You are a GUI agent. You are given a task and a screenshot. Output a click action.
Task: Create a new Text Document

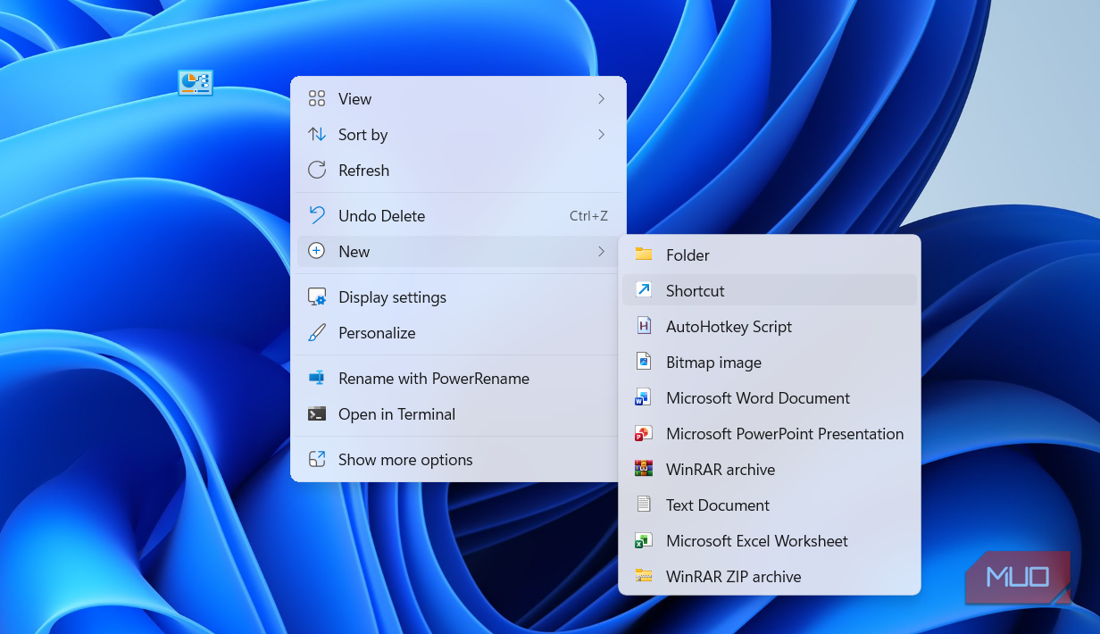click(770, 505)
